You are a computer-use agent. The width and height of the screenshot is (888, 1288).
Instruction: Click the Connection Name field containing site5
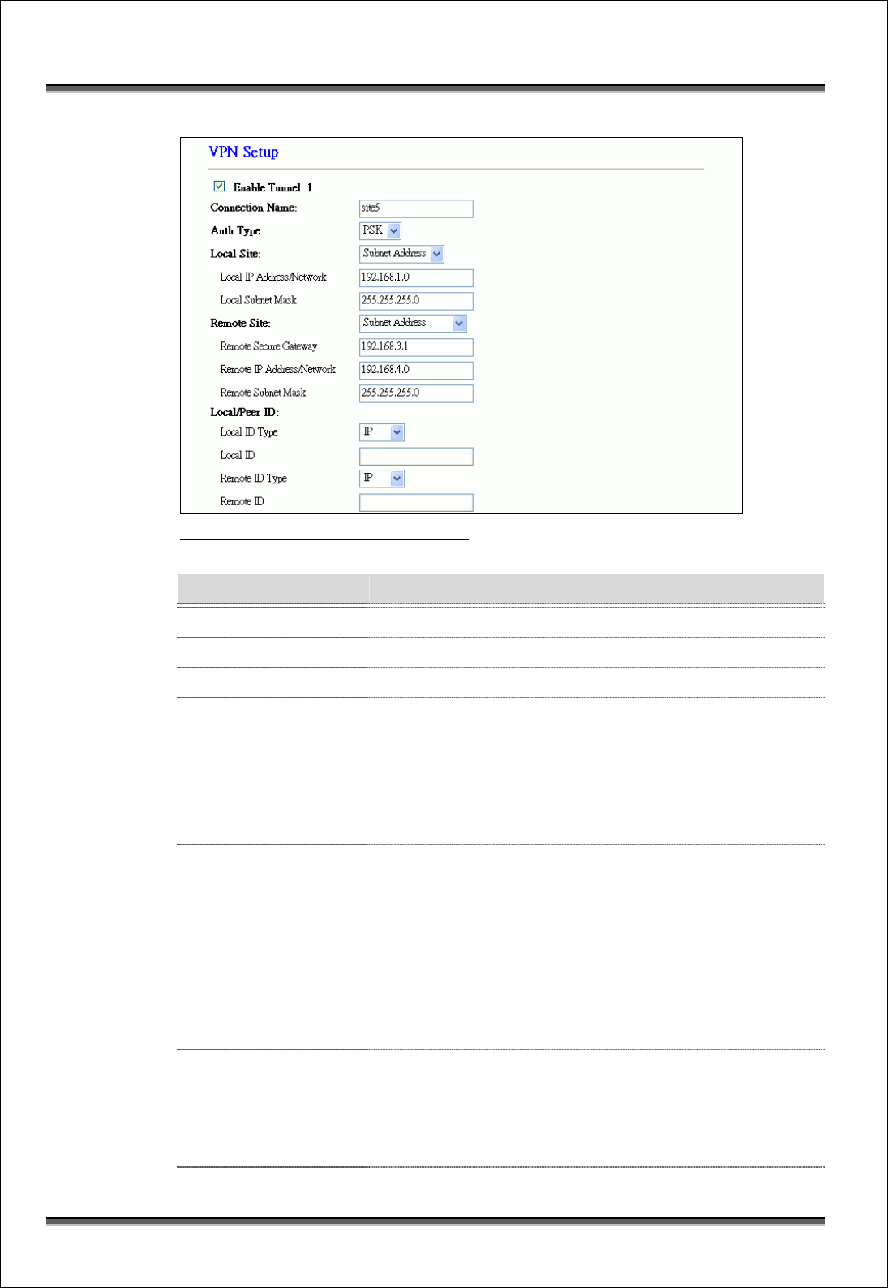(x=416, y=208)
